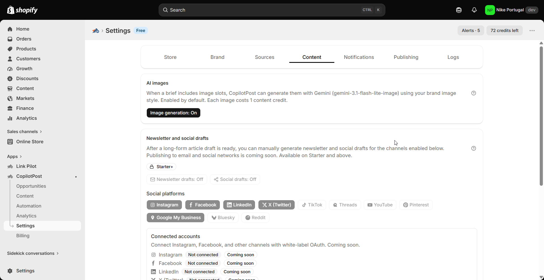This screenshot has height=280, width=544.
Task: Toggle the Reddit platform chip
Action: click(x=255, y=217)
